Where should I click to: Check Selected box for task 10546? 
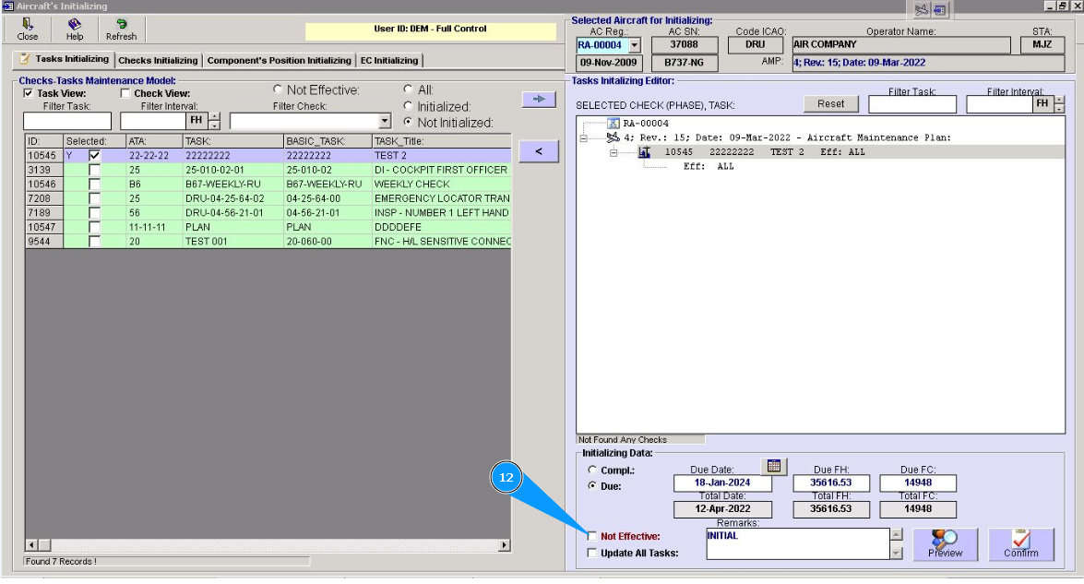coord(95,185)
